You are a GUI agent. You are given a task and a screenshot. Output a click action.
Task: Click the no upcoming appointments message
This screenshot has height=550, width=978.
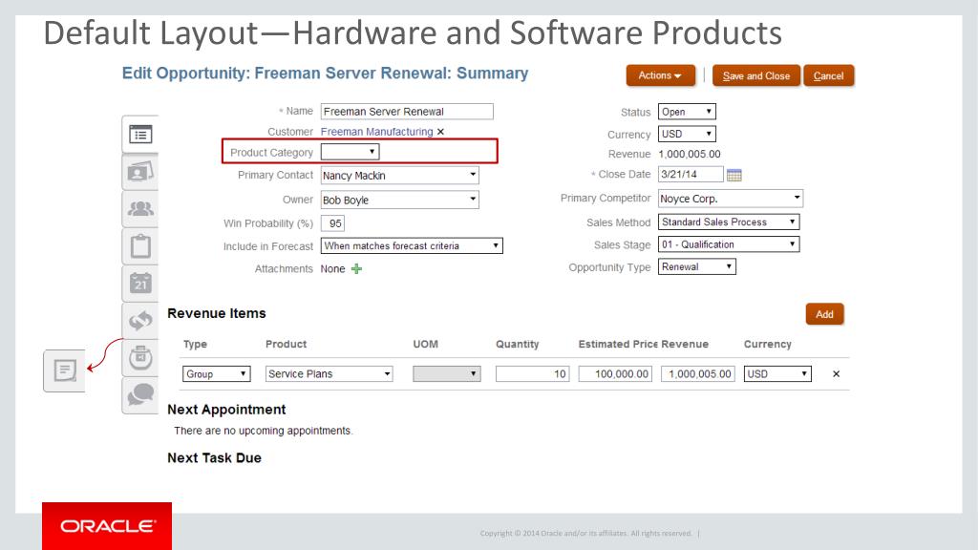pos(264,431)
